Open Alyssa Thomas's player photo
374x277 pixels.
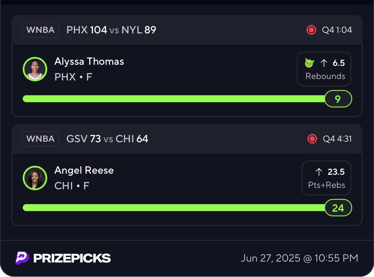(35, 69)
